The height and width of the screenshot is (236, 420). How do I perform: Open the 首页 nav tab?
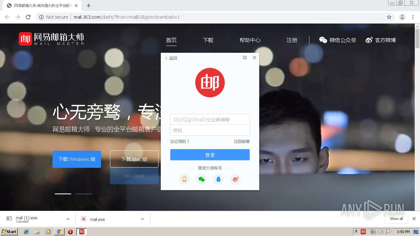(171, 40)
